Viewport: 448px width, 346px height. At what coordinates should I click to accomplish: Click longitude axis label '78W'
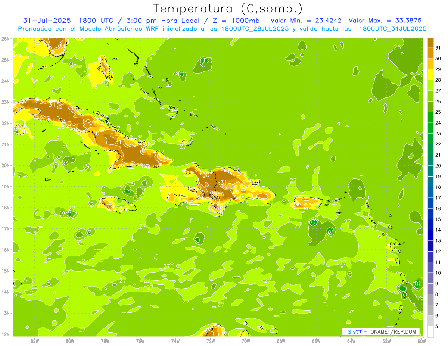coord(105,341)
